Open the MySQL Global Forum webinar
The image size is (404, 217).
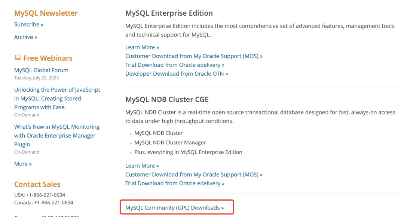point(41,70)
